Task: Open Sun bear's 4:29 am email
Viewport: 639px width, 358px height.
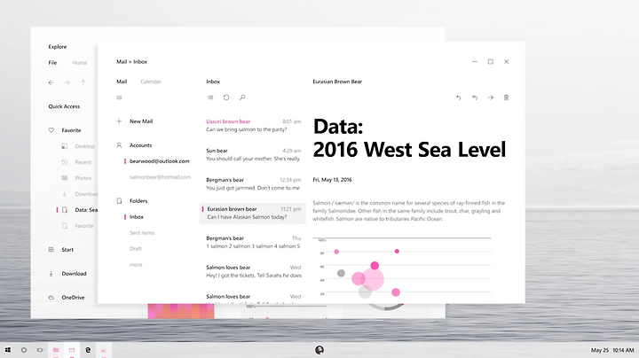Action: [x=253, y=154]
